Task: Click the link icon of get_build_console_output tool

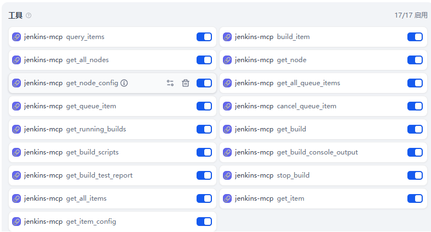Action: pos(227,152)
